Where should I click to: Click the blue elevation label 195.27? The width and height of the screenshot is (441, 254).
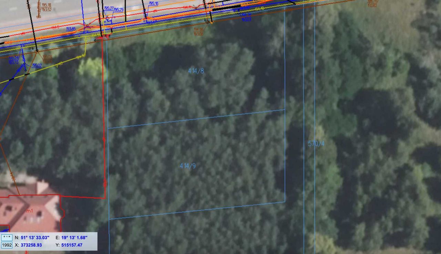coord(109,8)
